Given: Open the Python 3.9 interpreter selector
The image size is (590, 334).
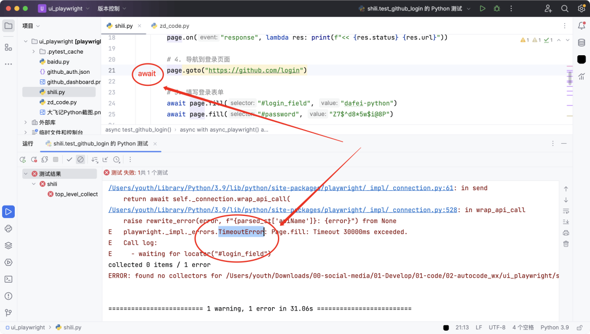Looking at the screenshot, I should click(554, 327).
